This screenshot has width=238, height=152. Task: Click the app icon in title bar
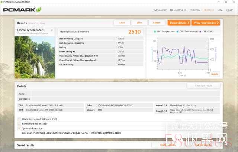pyautogui.click(x=2, y=2)
